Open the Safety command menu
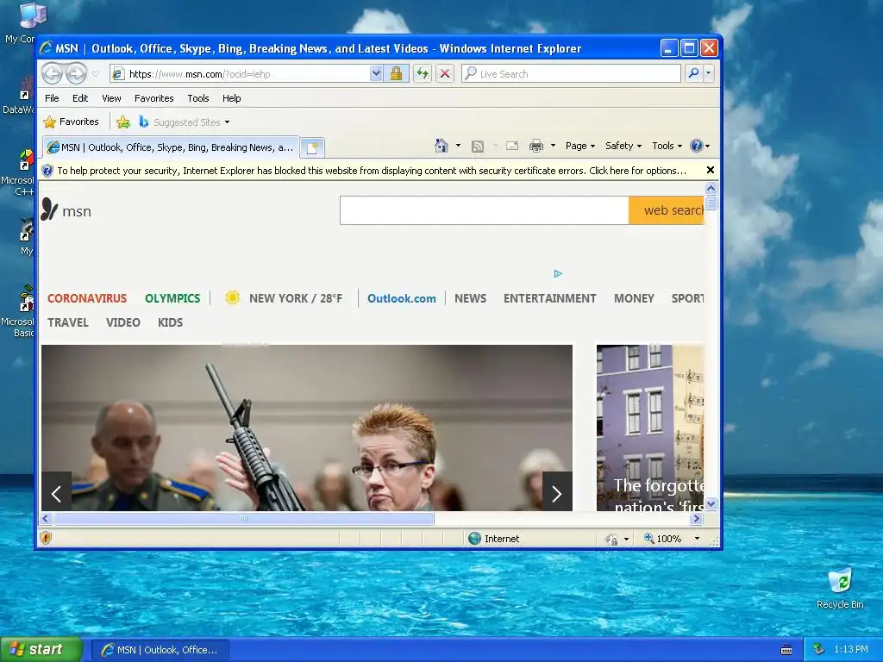 [x=623, y=146]
